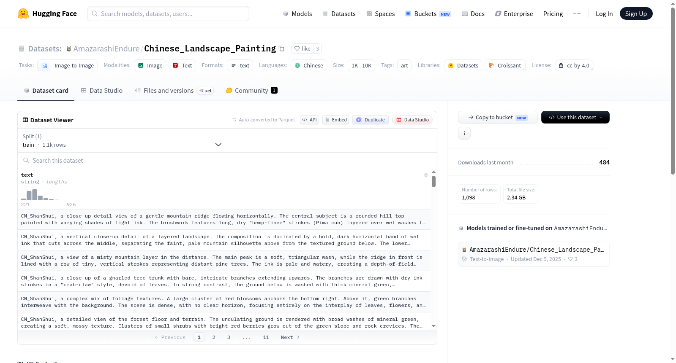Copy dataset name with the copy icon
The image size is (676, 363).
click(282, 48)
